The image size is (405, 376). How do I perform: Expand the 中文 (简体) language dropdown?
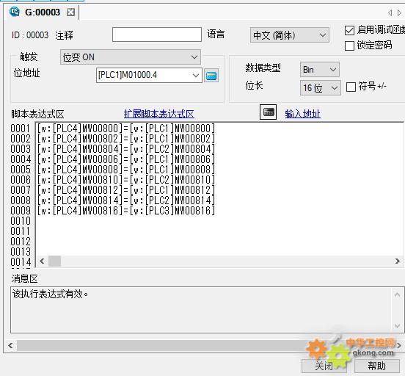[290, 35]
